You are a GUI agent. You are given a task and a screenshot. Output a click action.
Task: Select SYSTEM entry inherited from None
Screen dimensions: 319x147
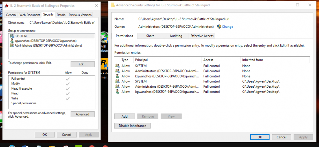(x=212, y=66)
